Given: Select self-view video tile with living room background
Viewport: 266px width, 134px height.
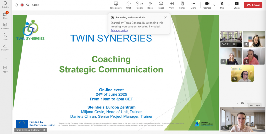Looking at the screenshot, I should (x=242, y=119).
